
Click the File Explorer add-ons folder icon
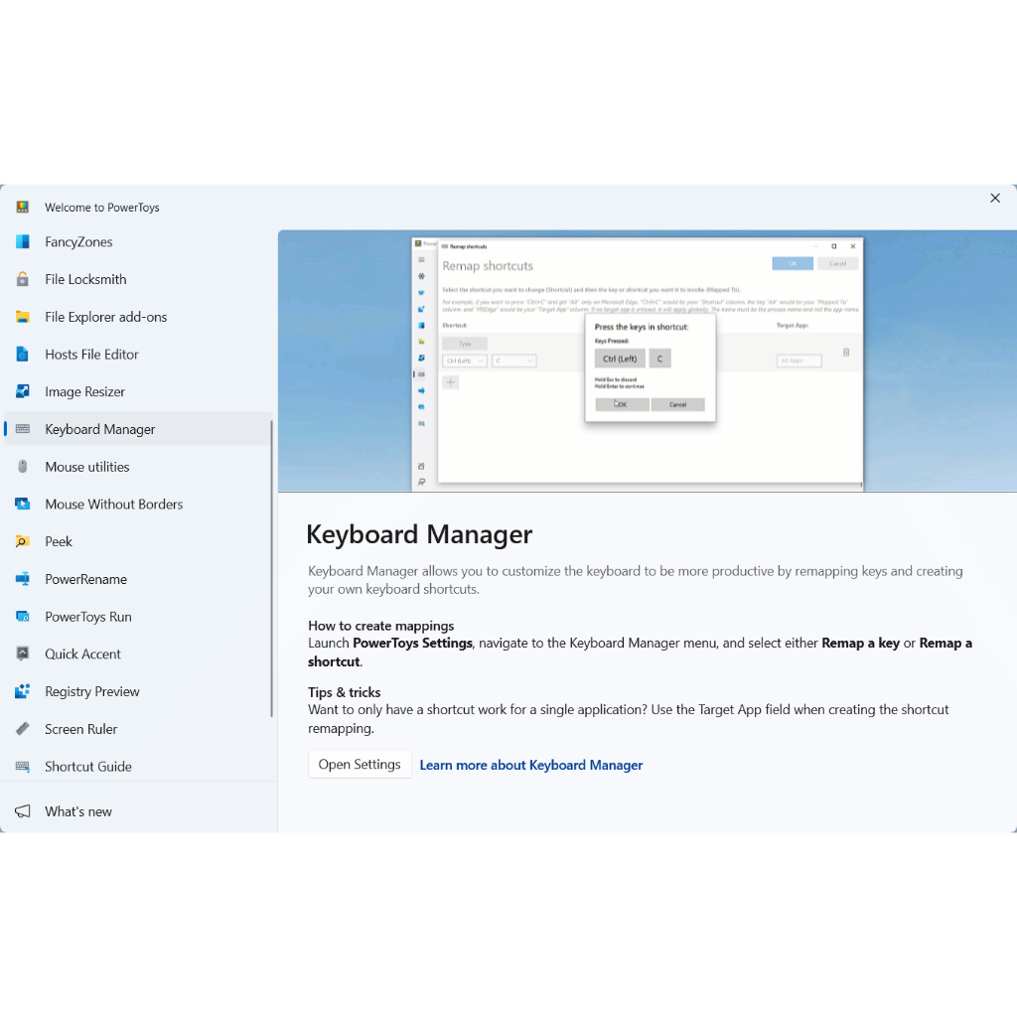(x=23, y=318)
